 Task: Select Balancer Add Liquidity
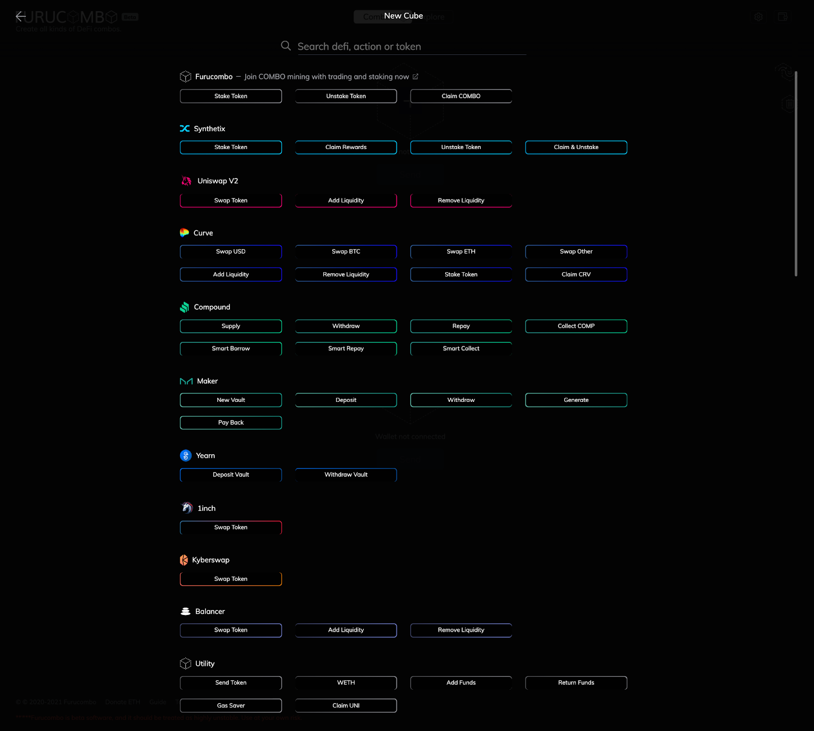click(x=346, y=630)
